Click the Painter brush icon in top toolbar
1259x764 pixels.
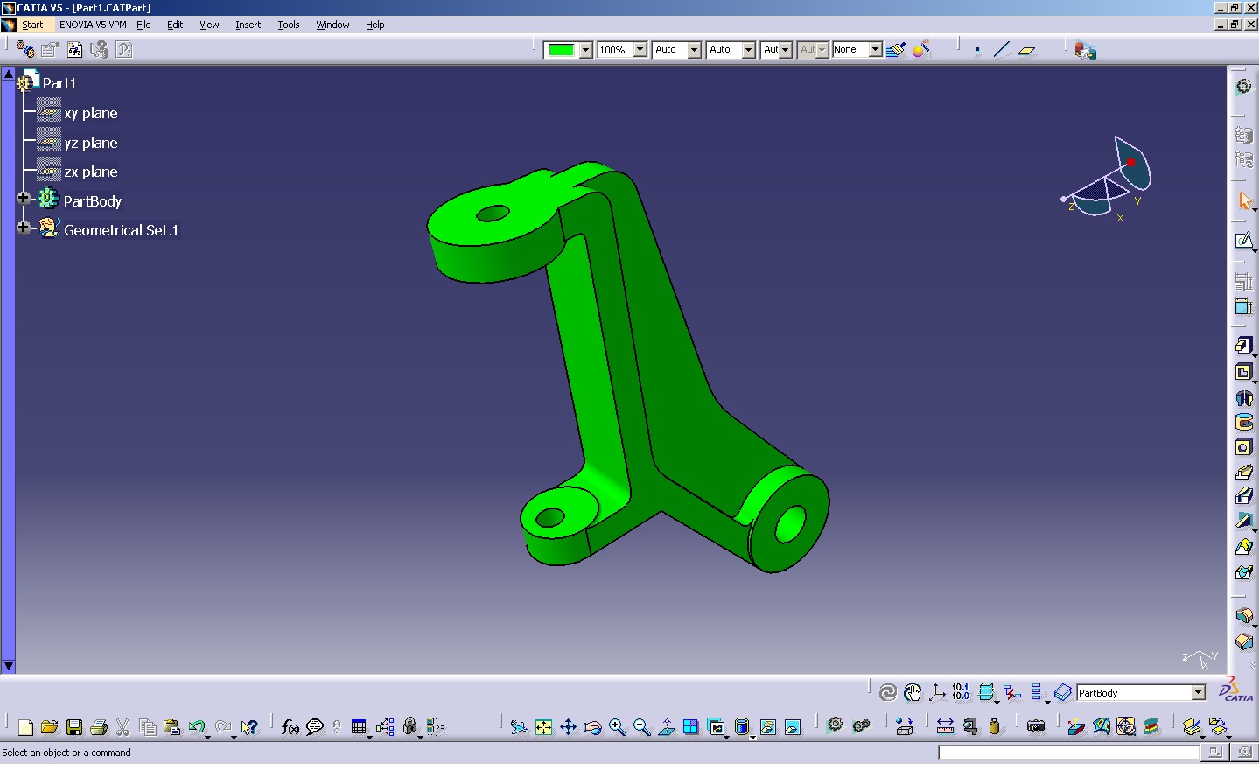click(894, 50)
